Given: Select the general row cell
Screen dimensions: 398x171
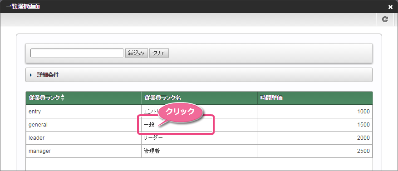Looking at the screenshot, I should (84, 125).
